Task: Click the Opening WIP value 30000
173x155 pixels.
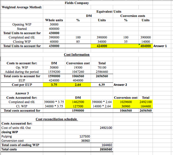Action: pyautogui.click(x=54, y=24)
